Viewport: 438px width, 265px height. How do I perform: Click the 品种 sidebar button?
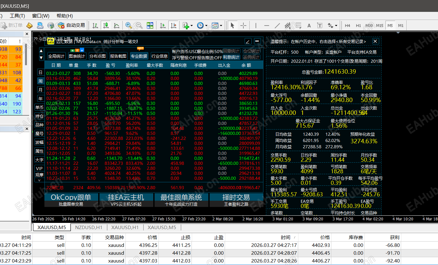coord(39,125)
